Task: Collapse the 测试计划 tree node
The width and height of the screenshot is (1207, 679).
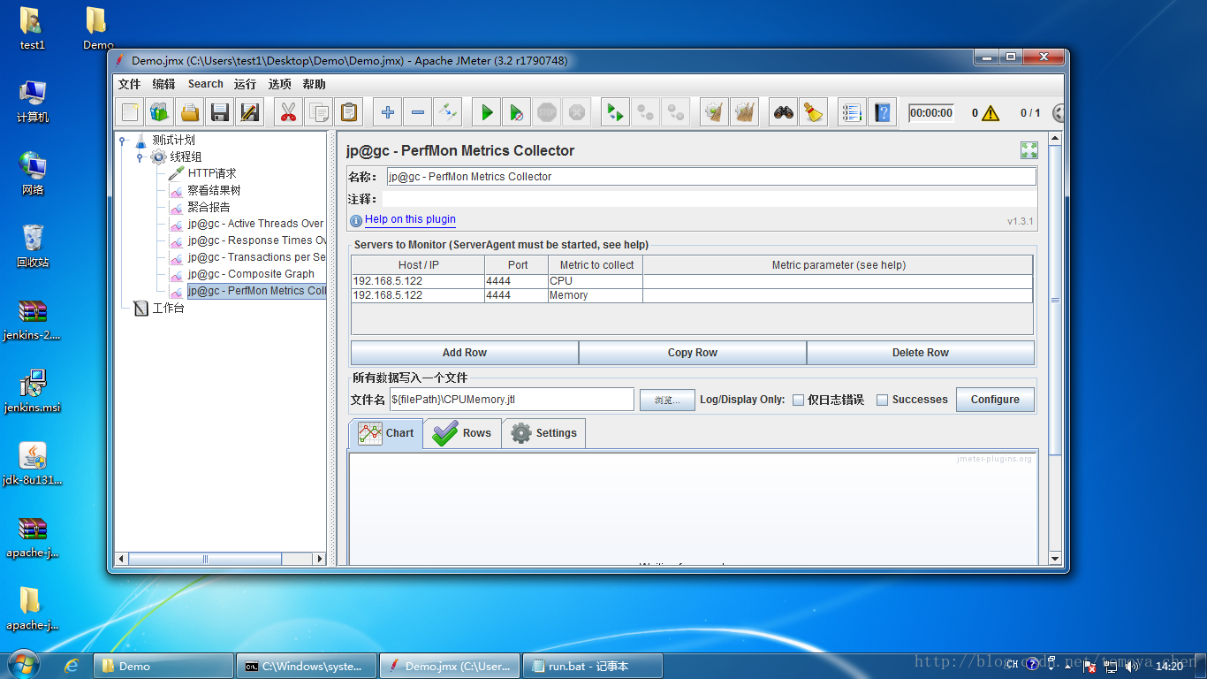Action: (x=125, y=141)
